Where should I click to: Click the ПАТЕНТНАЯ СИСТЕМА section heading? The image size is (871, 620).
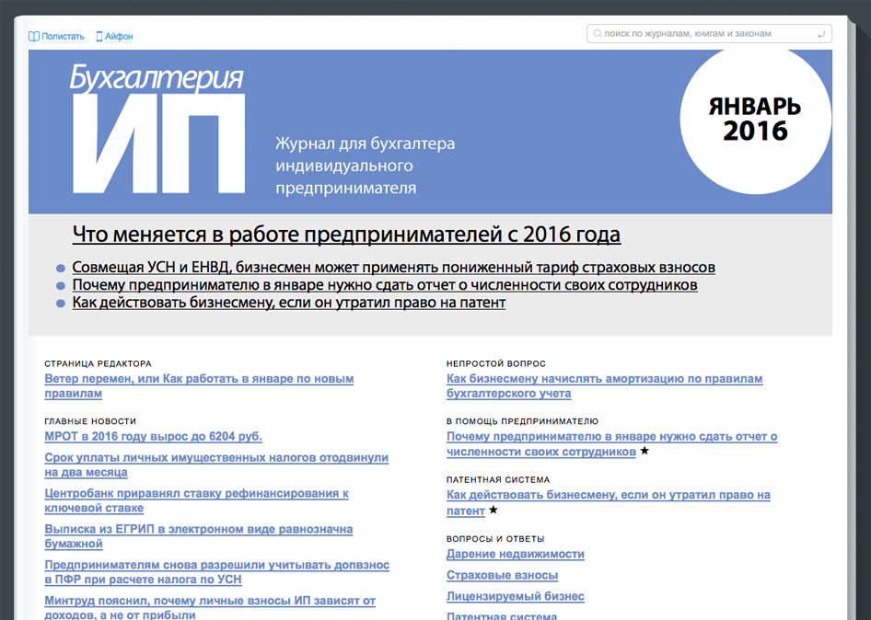[498, 479]
